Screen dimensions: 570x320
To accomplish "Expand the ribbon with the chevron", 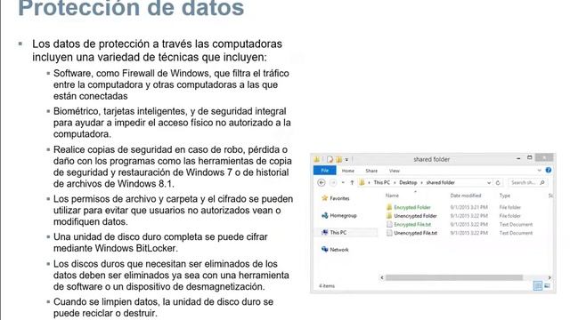I will pos(539,170).
